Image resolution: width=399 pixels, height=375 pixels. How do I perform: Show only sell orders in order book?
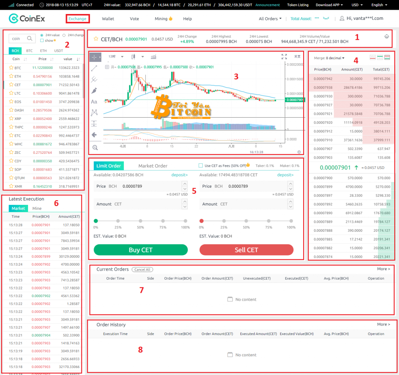point(372,58)
